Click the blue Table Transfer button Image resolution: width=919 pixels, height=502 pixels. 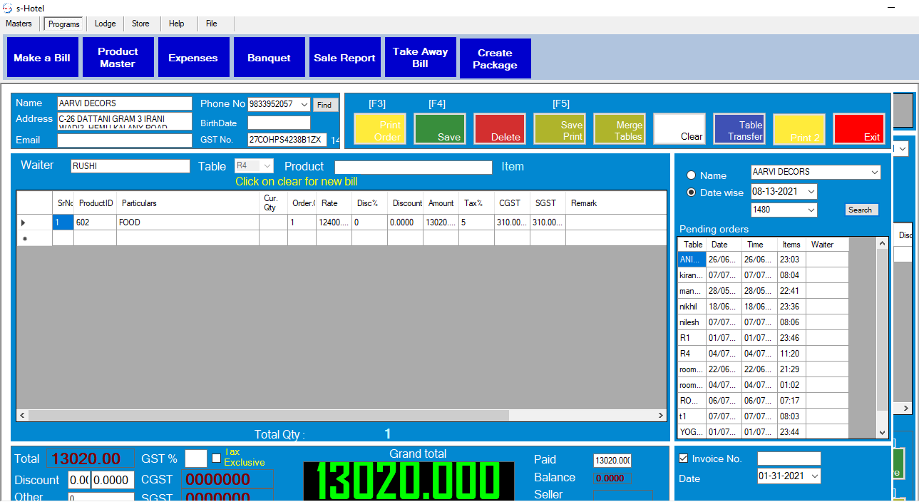pyautogui.click(x=739, y=130)
